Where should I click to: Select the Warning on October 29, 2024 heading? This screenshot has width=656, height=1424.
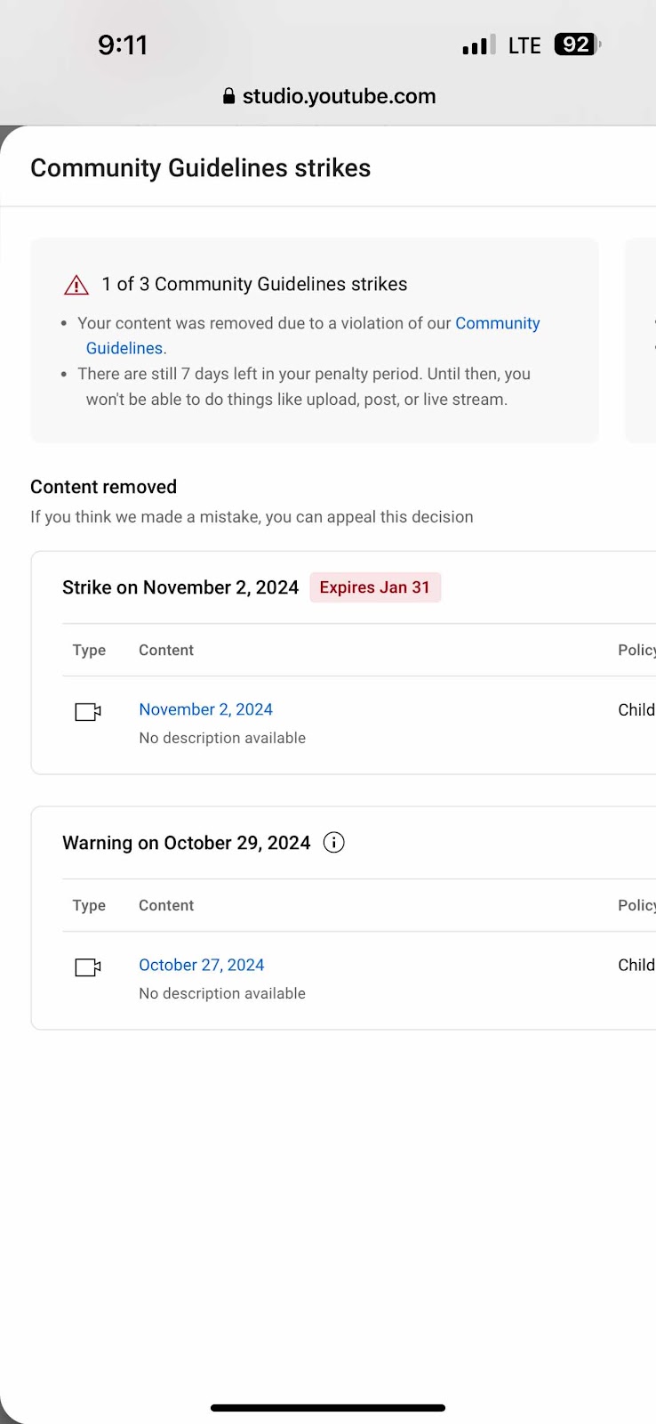[x=187, y=843]
